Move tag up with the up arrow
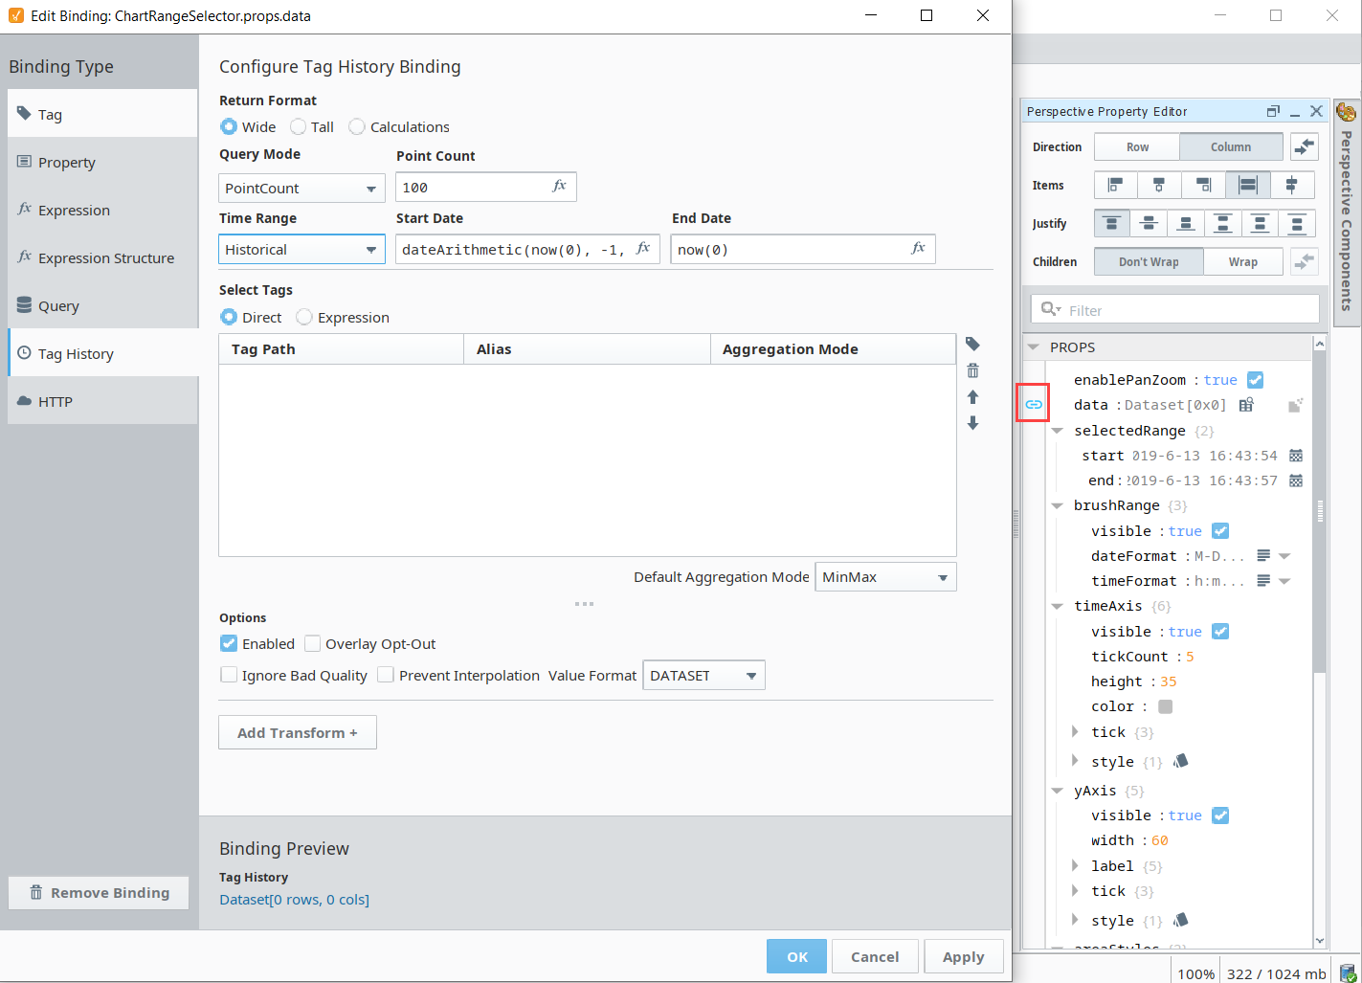 [972, 396]
